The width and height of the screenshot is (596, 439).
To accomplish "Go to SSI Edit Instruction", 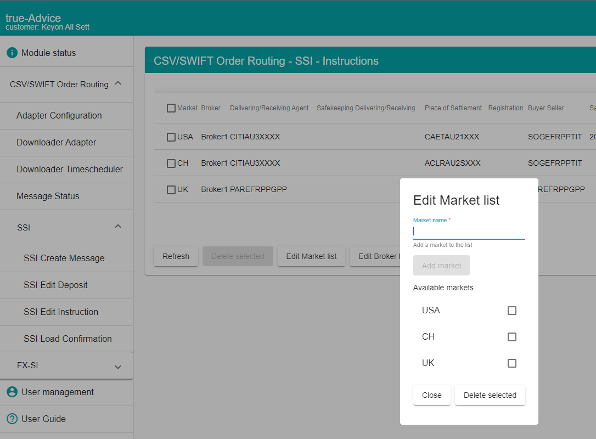I will tap(66, 312).
